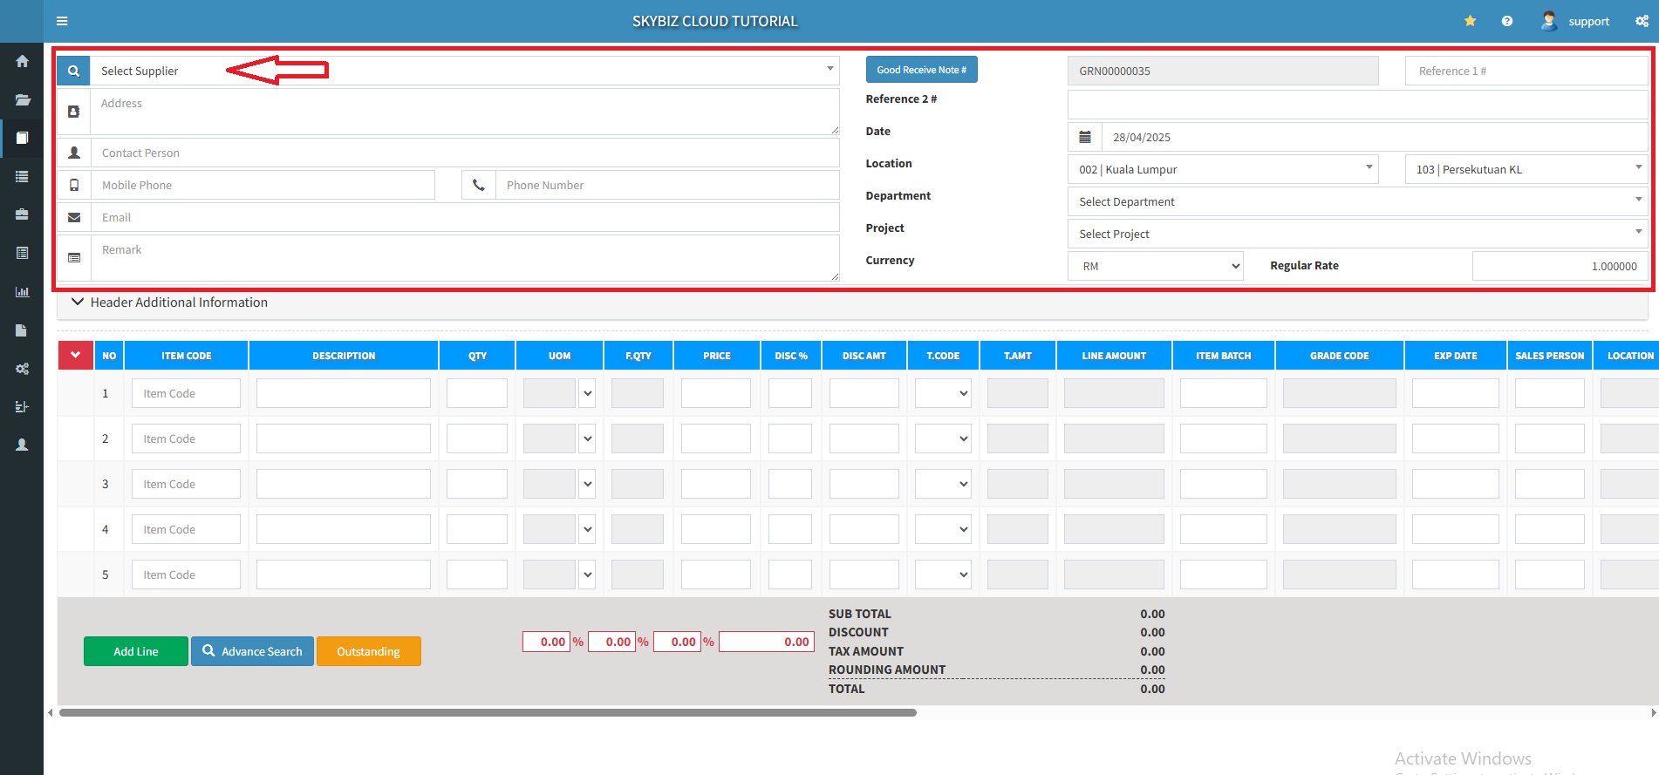Image resolution: width=1659 pixels, height=775 pixels.
Task: Expand Header Additional Information section
Action: tap(170, 303)
